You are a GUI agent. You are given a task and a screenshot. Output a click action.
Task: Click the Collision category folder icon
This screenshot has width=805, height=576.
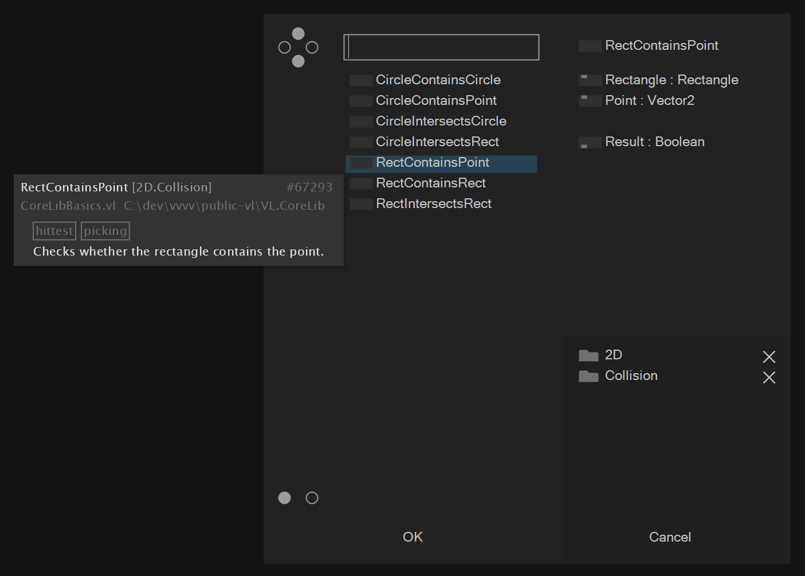[588, 376]
